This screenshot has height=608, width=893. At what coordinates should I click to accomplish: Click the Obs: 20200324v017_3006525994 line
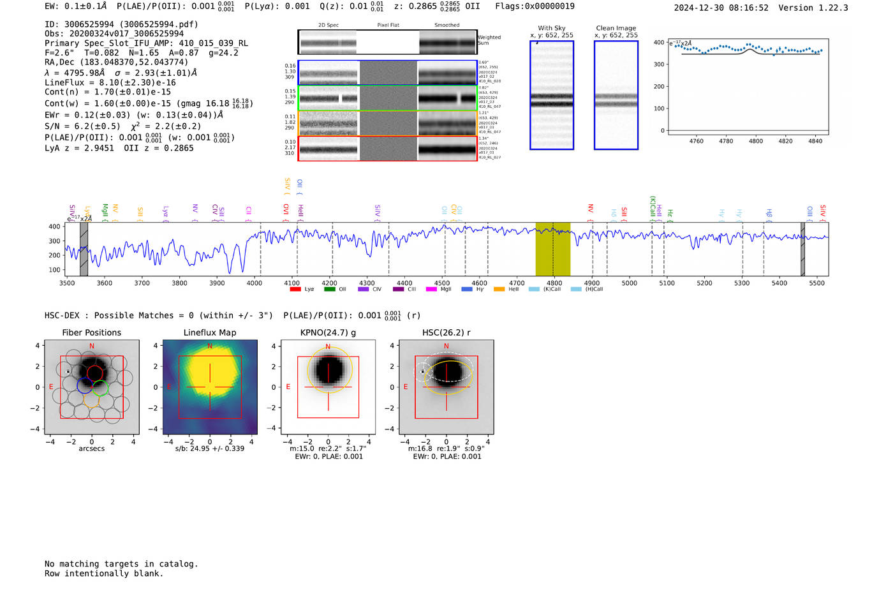coord(114,34)
